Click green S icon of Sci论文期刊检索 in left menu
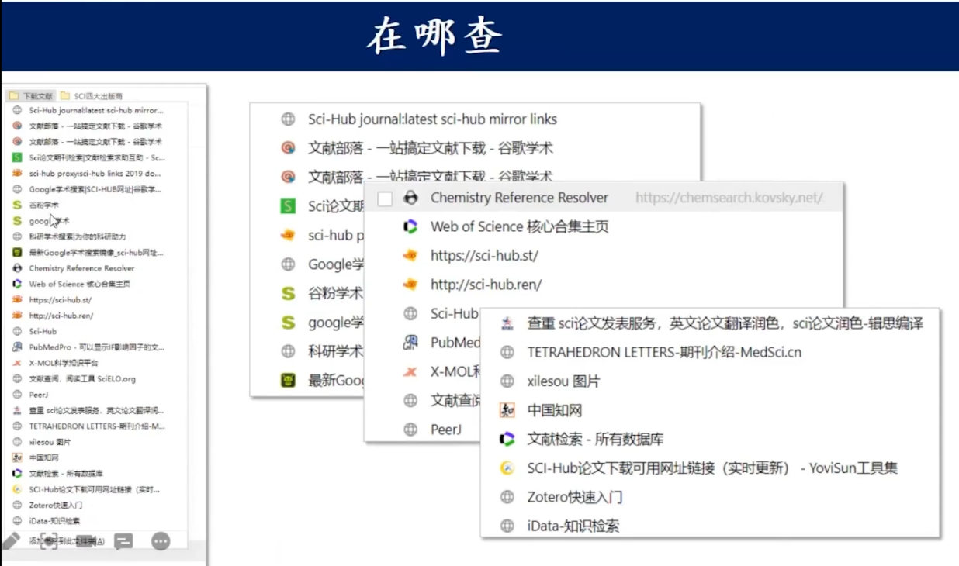The width and height of the screenshot is (959, 566). point(17,157)
